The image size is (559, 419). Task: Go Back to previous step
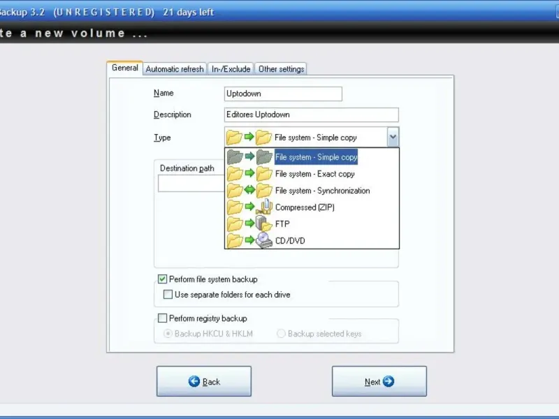[204, 381]
